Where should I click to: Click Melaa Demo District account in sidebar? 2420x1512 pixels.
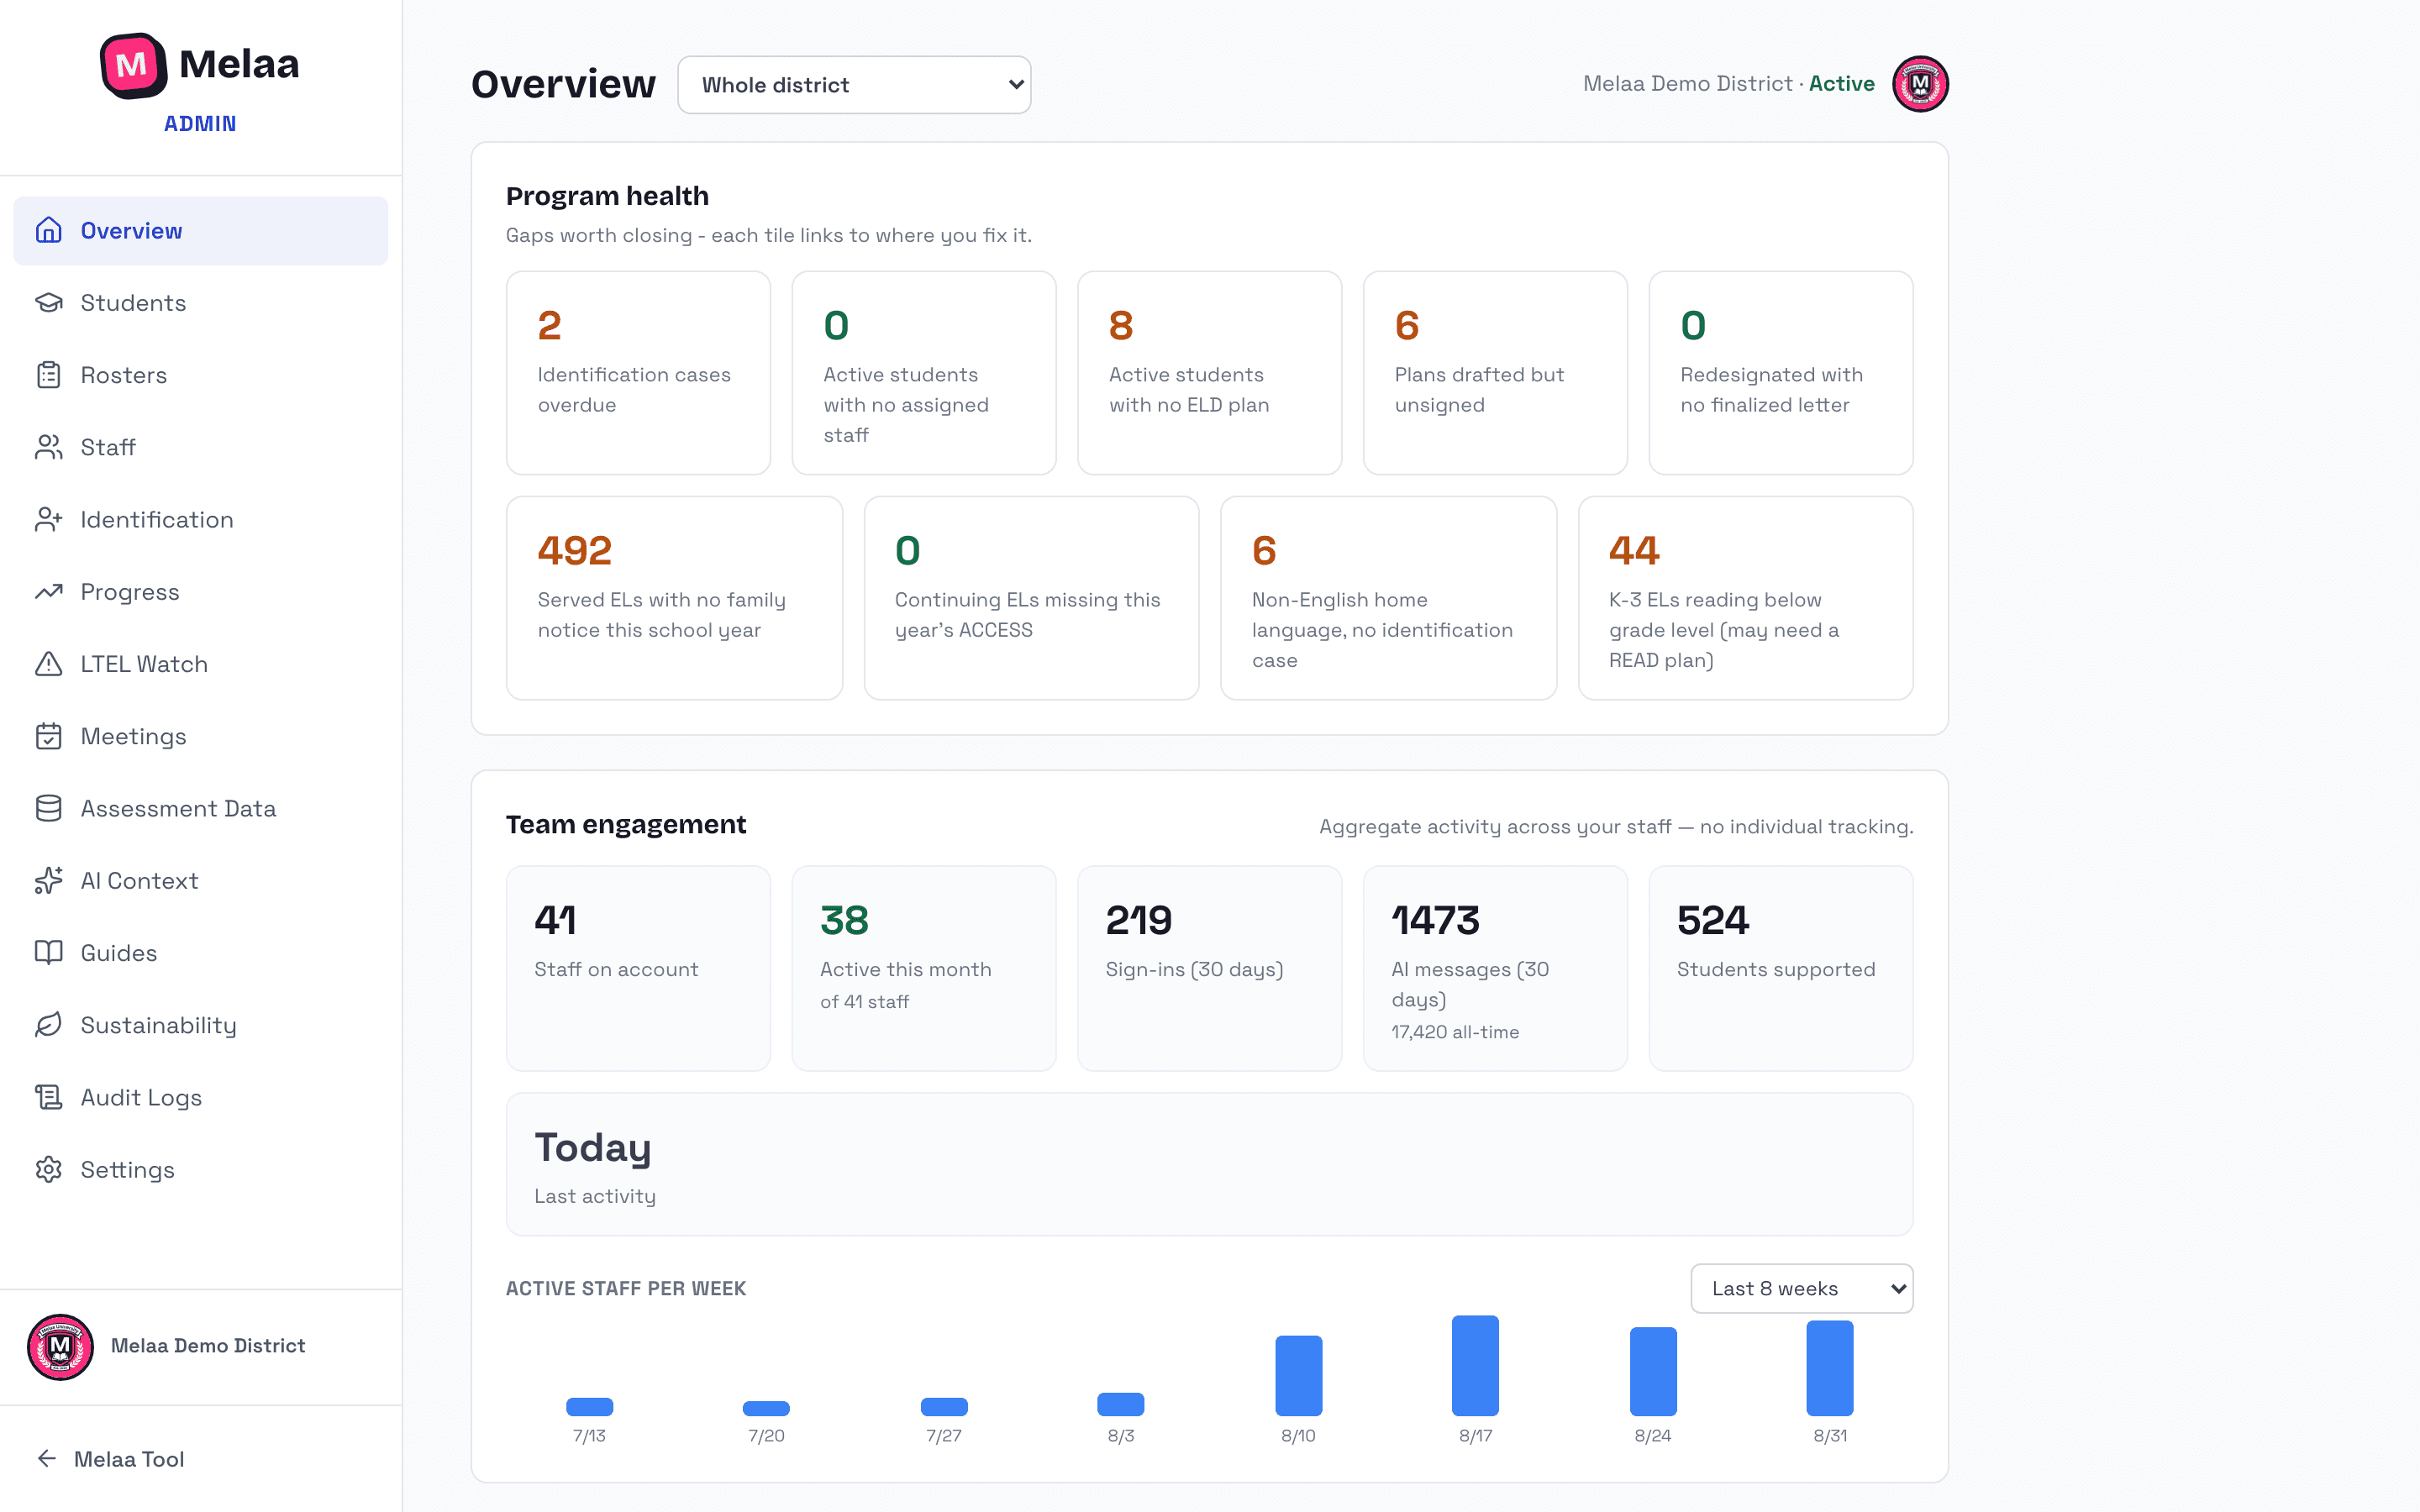(x=201, y=1346)
